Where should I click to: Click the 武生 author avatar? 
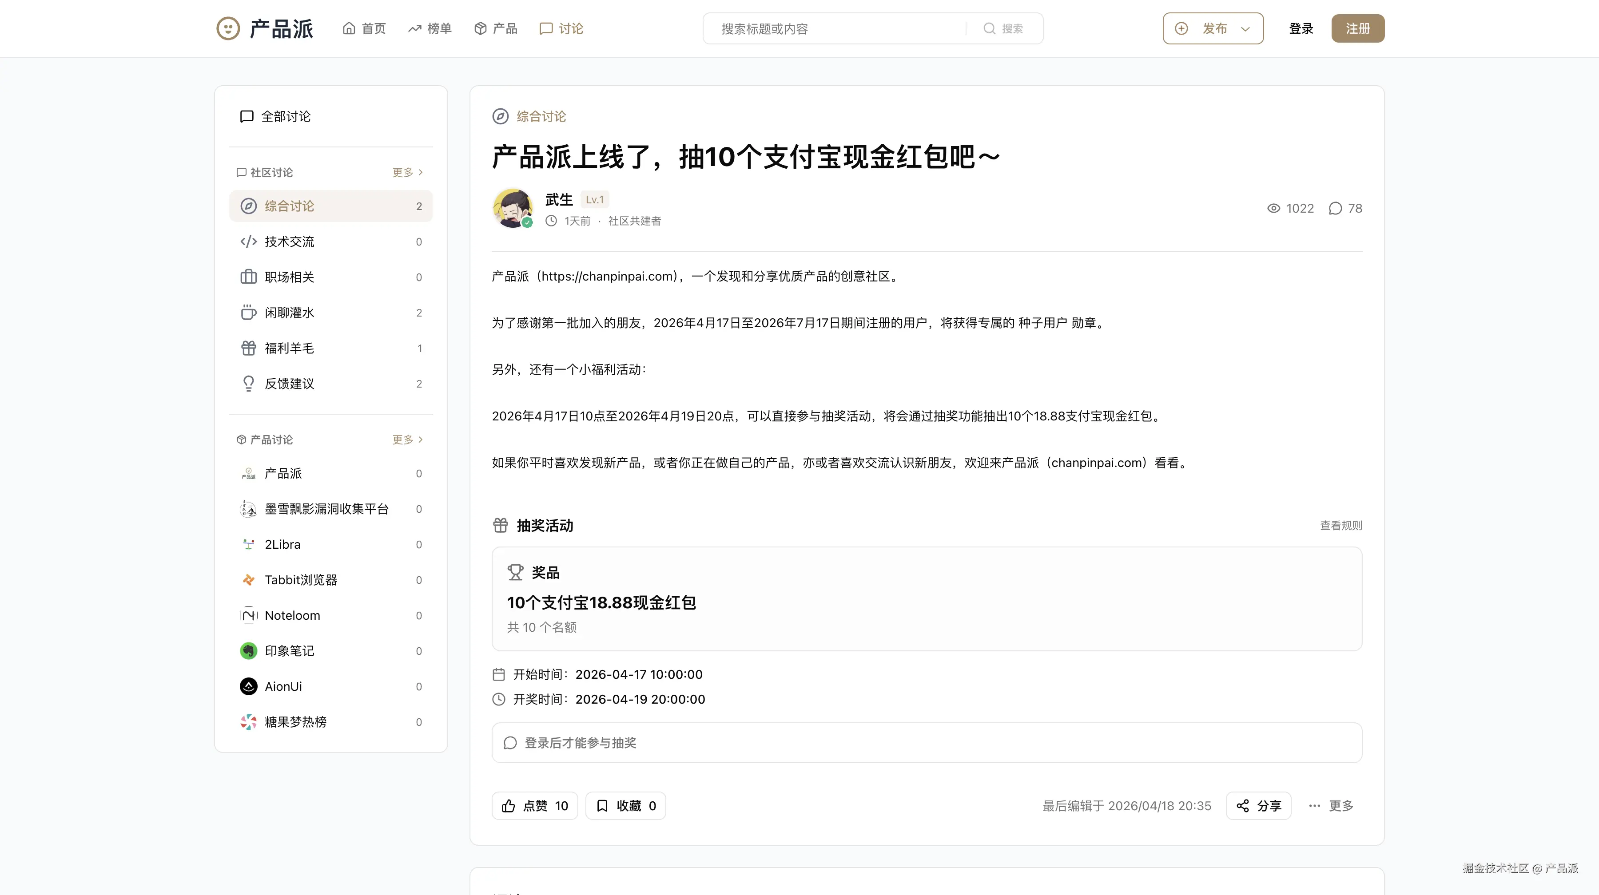pyautogui.click(x=512, y=208)
